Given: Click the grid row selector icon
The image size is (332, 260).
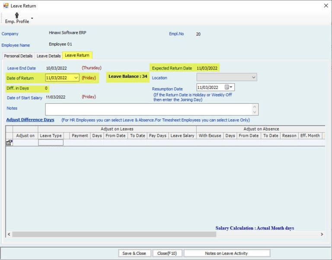Looking at the screenshot, I should pos(9,143).
